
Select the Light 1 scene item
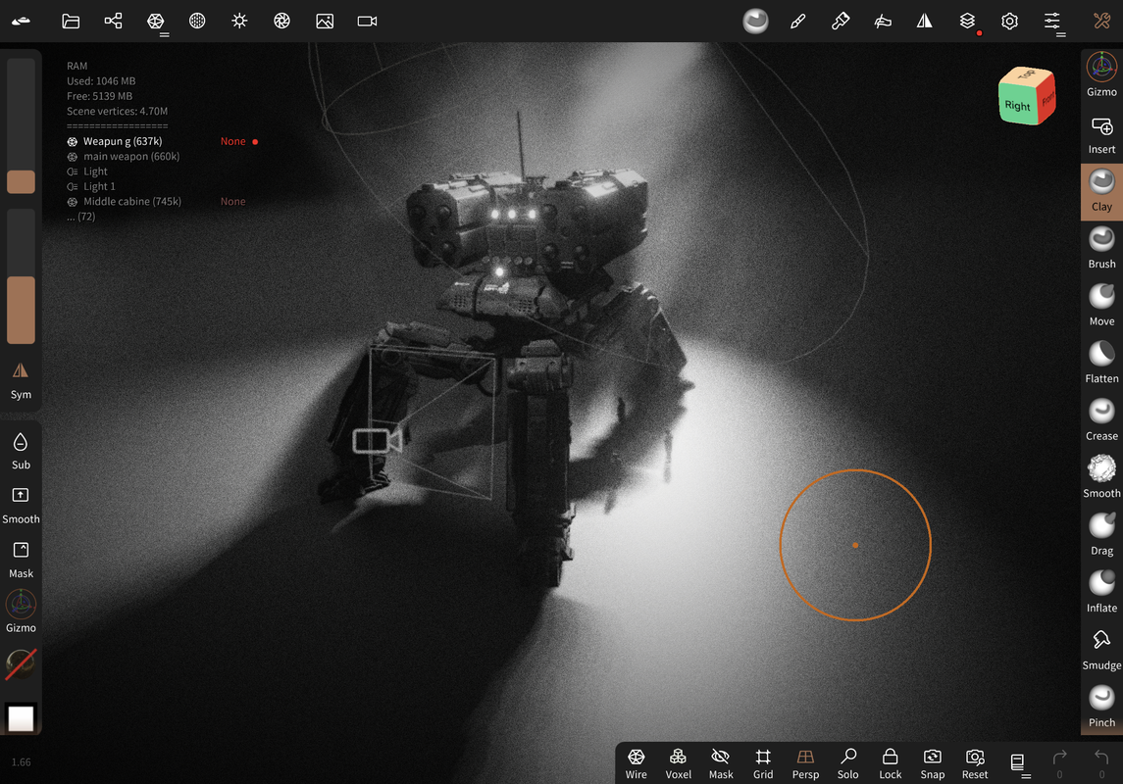tap(99, 187)
